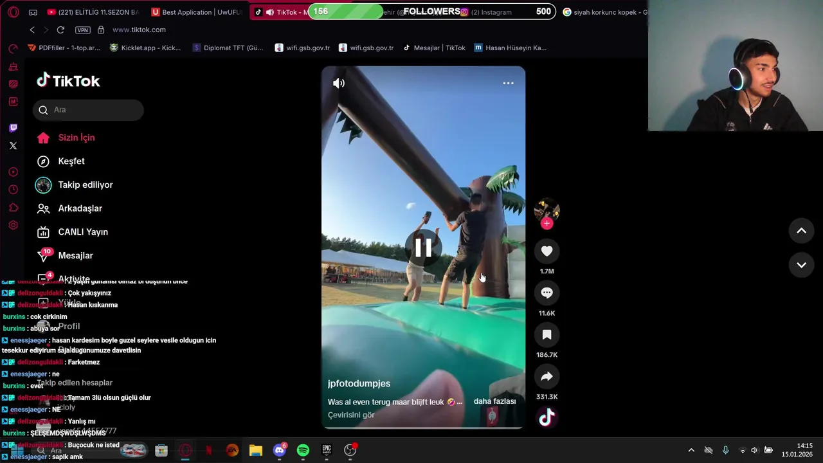
Task: Open the Opera GX menu logo
Action: 14,12
